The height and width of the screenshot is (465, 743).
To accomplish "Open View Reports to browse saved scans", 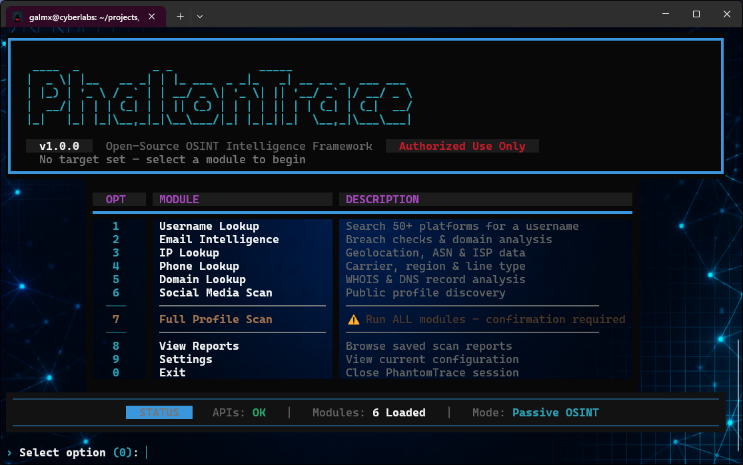I will (199, 346).
